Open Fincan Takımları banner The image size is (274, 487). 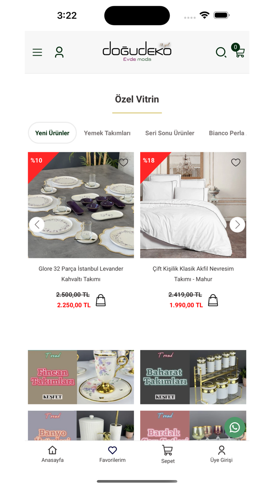pyautogui.click(x=81, y=377)
